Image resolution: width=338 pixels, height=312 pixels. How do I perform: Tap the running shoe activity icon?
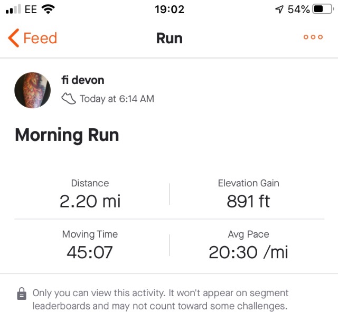coord(69,99)
